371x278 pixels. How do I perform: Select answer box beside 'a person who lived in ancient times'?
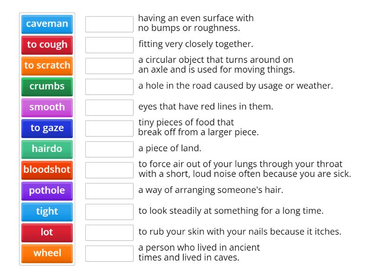pyautogui.click(x=109, y=253)
